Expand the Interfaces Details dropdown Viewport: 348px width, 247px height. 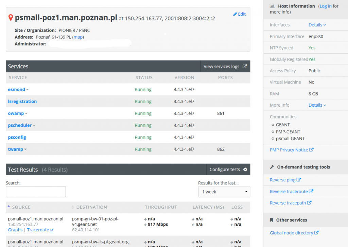317,25
